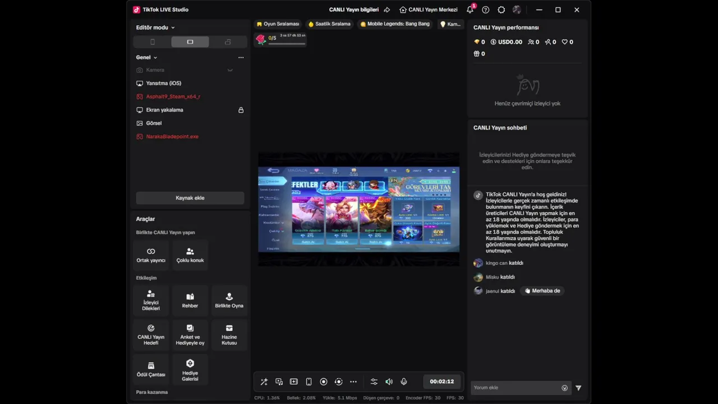The width and height of the screenshot is (718, 404).
Task: Click the Merhaba de greeting button
Action: [542, 291]
